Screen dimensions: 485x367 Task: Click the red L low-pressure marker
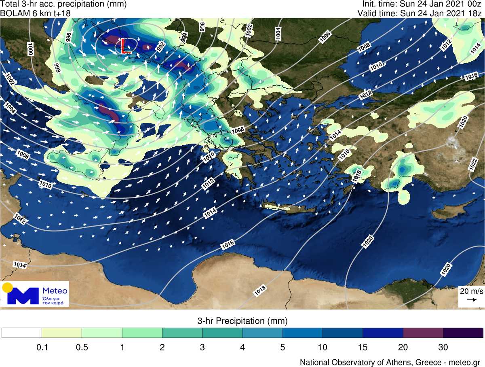tap(125, 46)
